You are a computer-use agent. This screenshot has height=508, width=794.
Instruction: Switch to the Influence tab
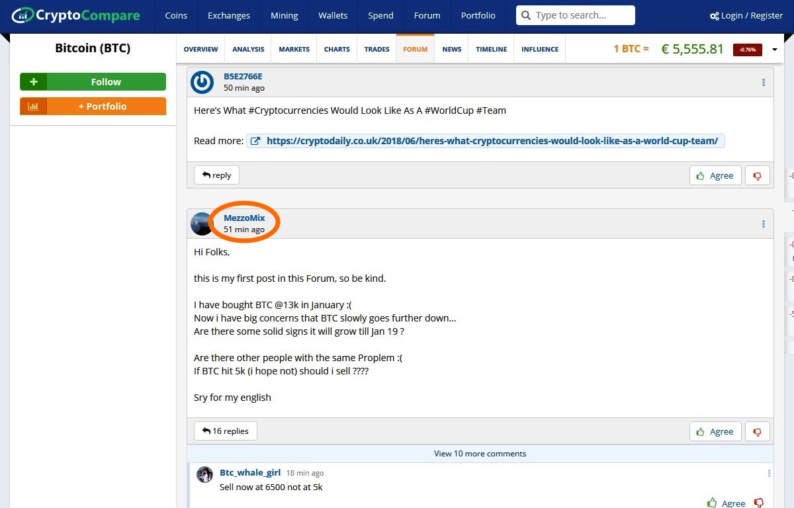point(540,49)
